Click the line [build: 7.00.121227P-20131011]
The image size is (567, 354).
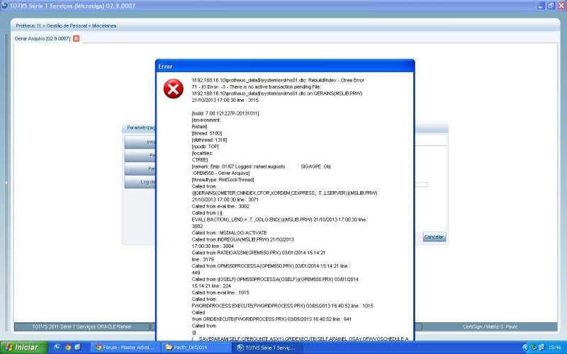click(225, 113)
